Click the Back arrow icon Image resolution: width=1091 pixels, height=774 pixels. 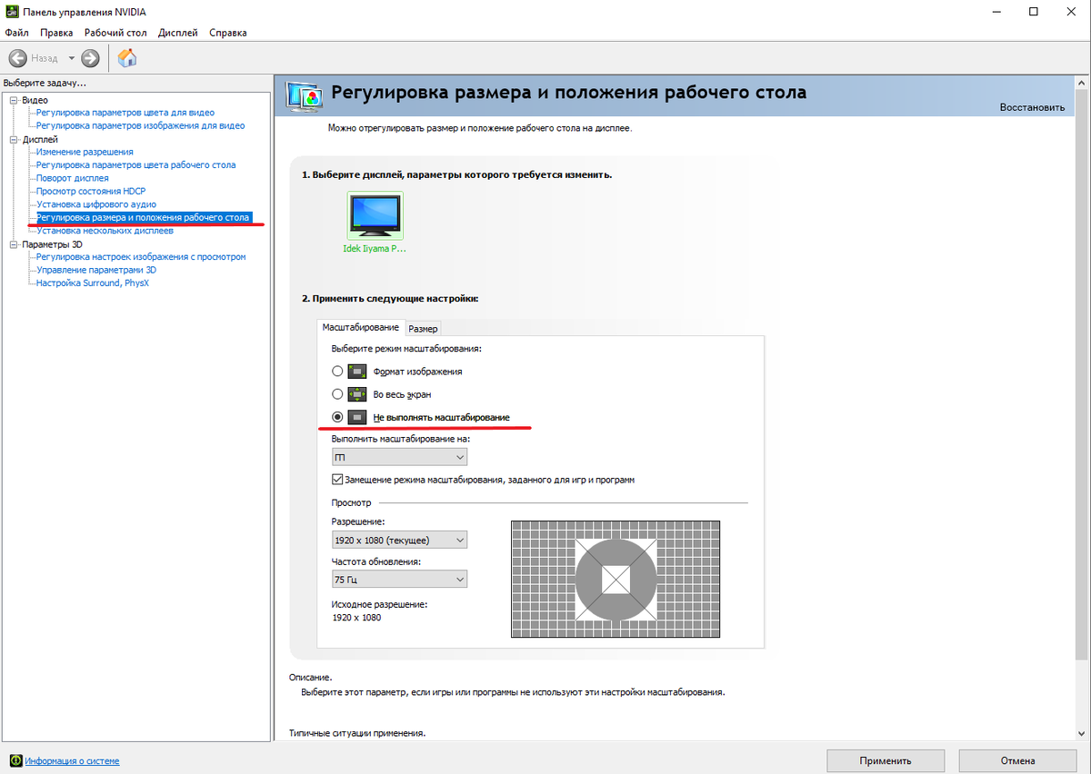18,58
